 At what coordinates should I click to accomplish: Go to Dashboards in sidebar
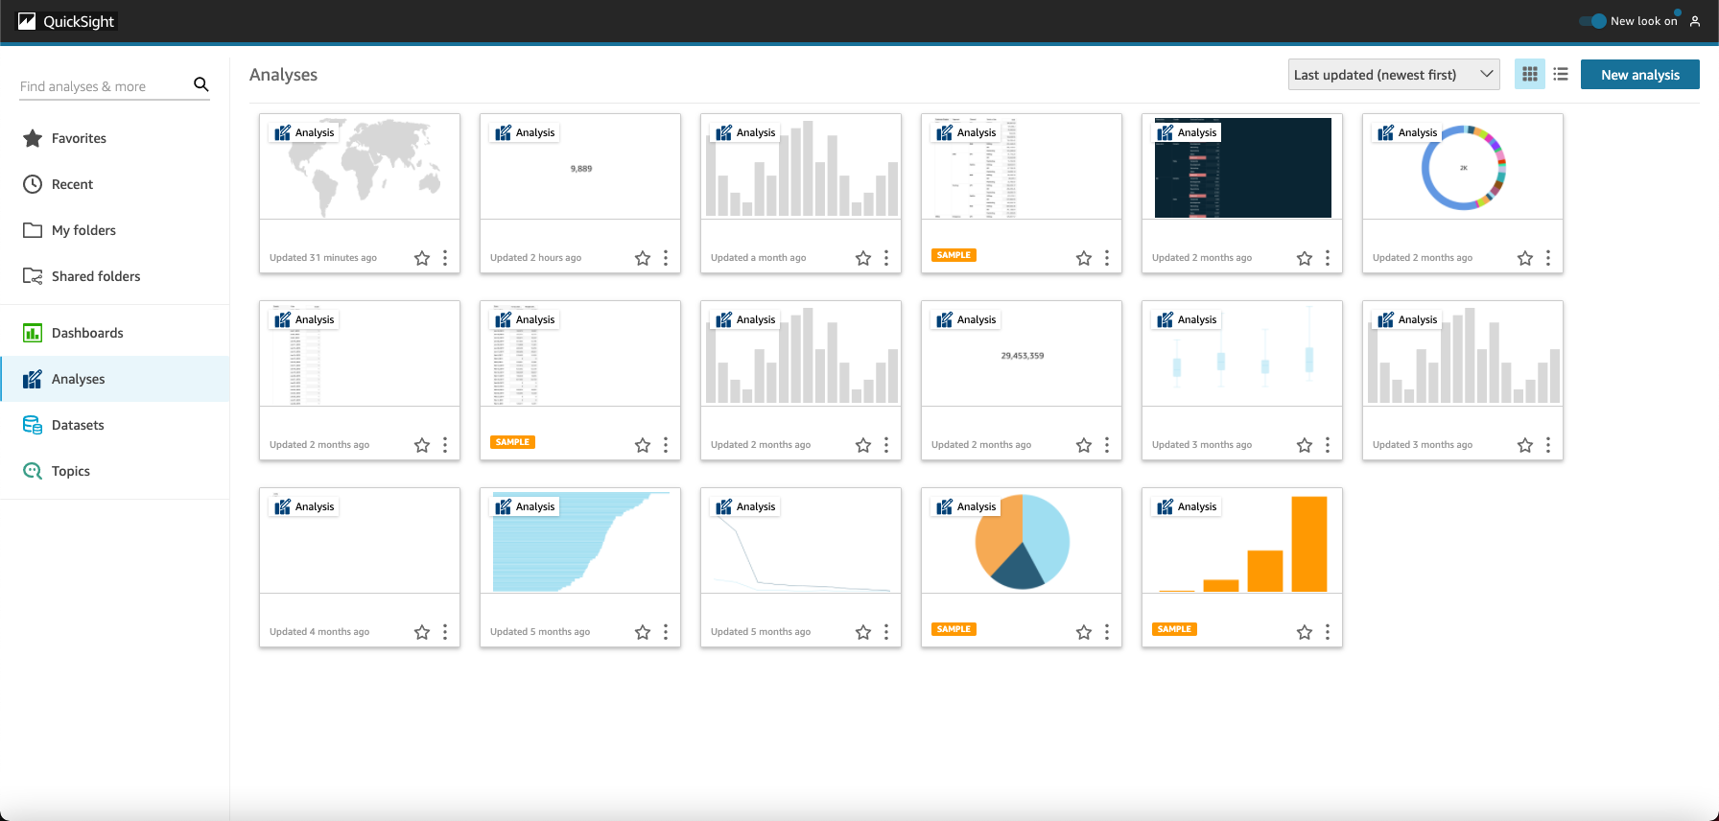[x=87, y=333]
